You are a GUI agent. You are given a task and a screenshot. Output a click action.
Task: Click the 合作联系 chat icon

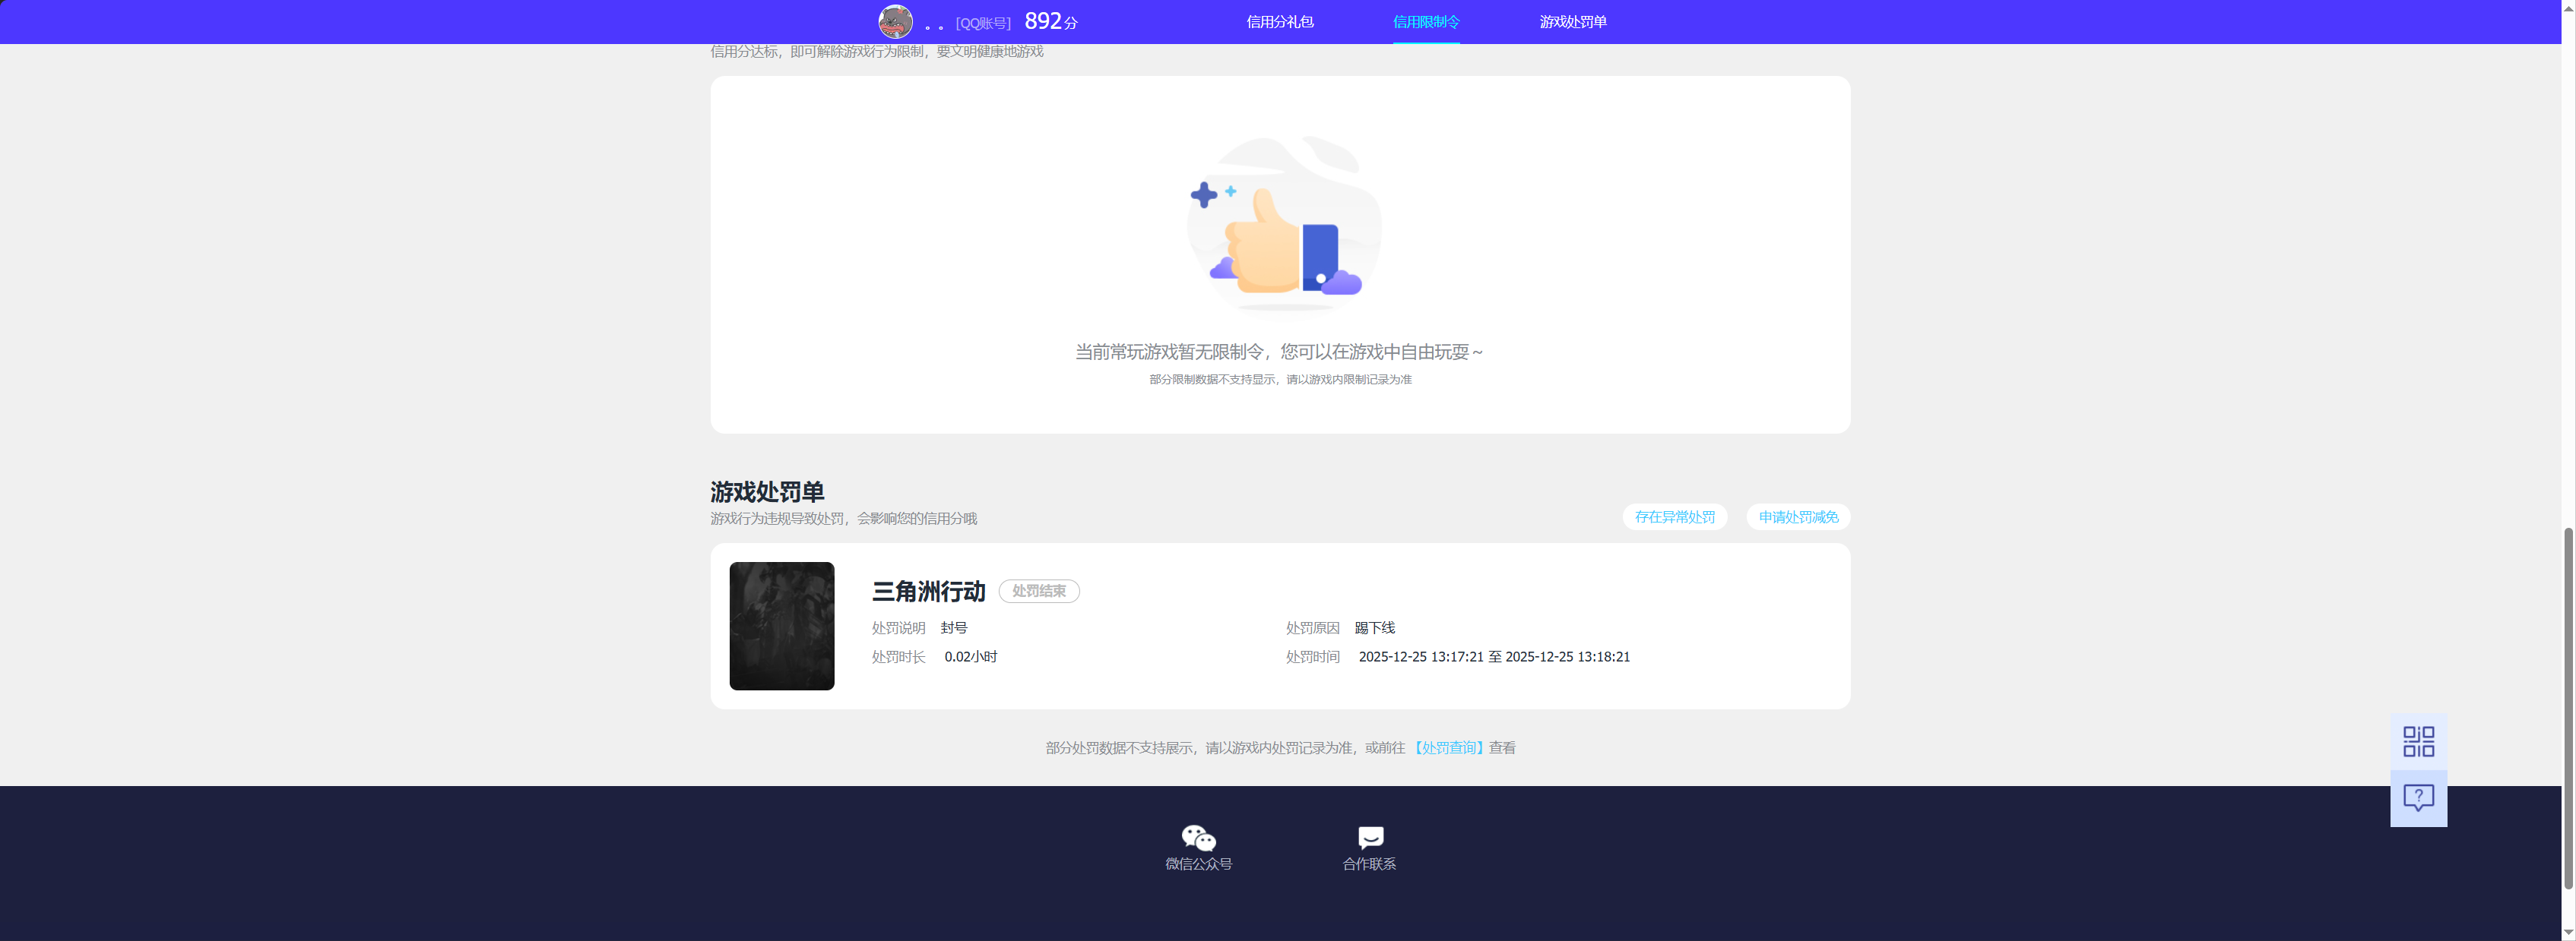tap(1370, 838)
